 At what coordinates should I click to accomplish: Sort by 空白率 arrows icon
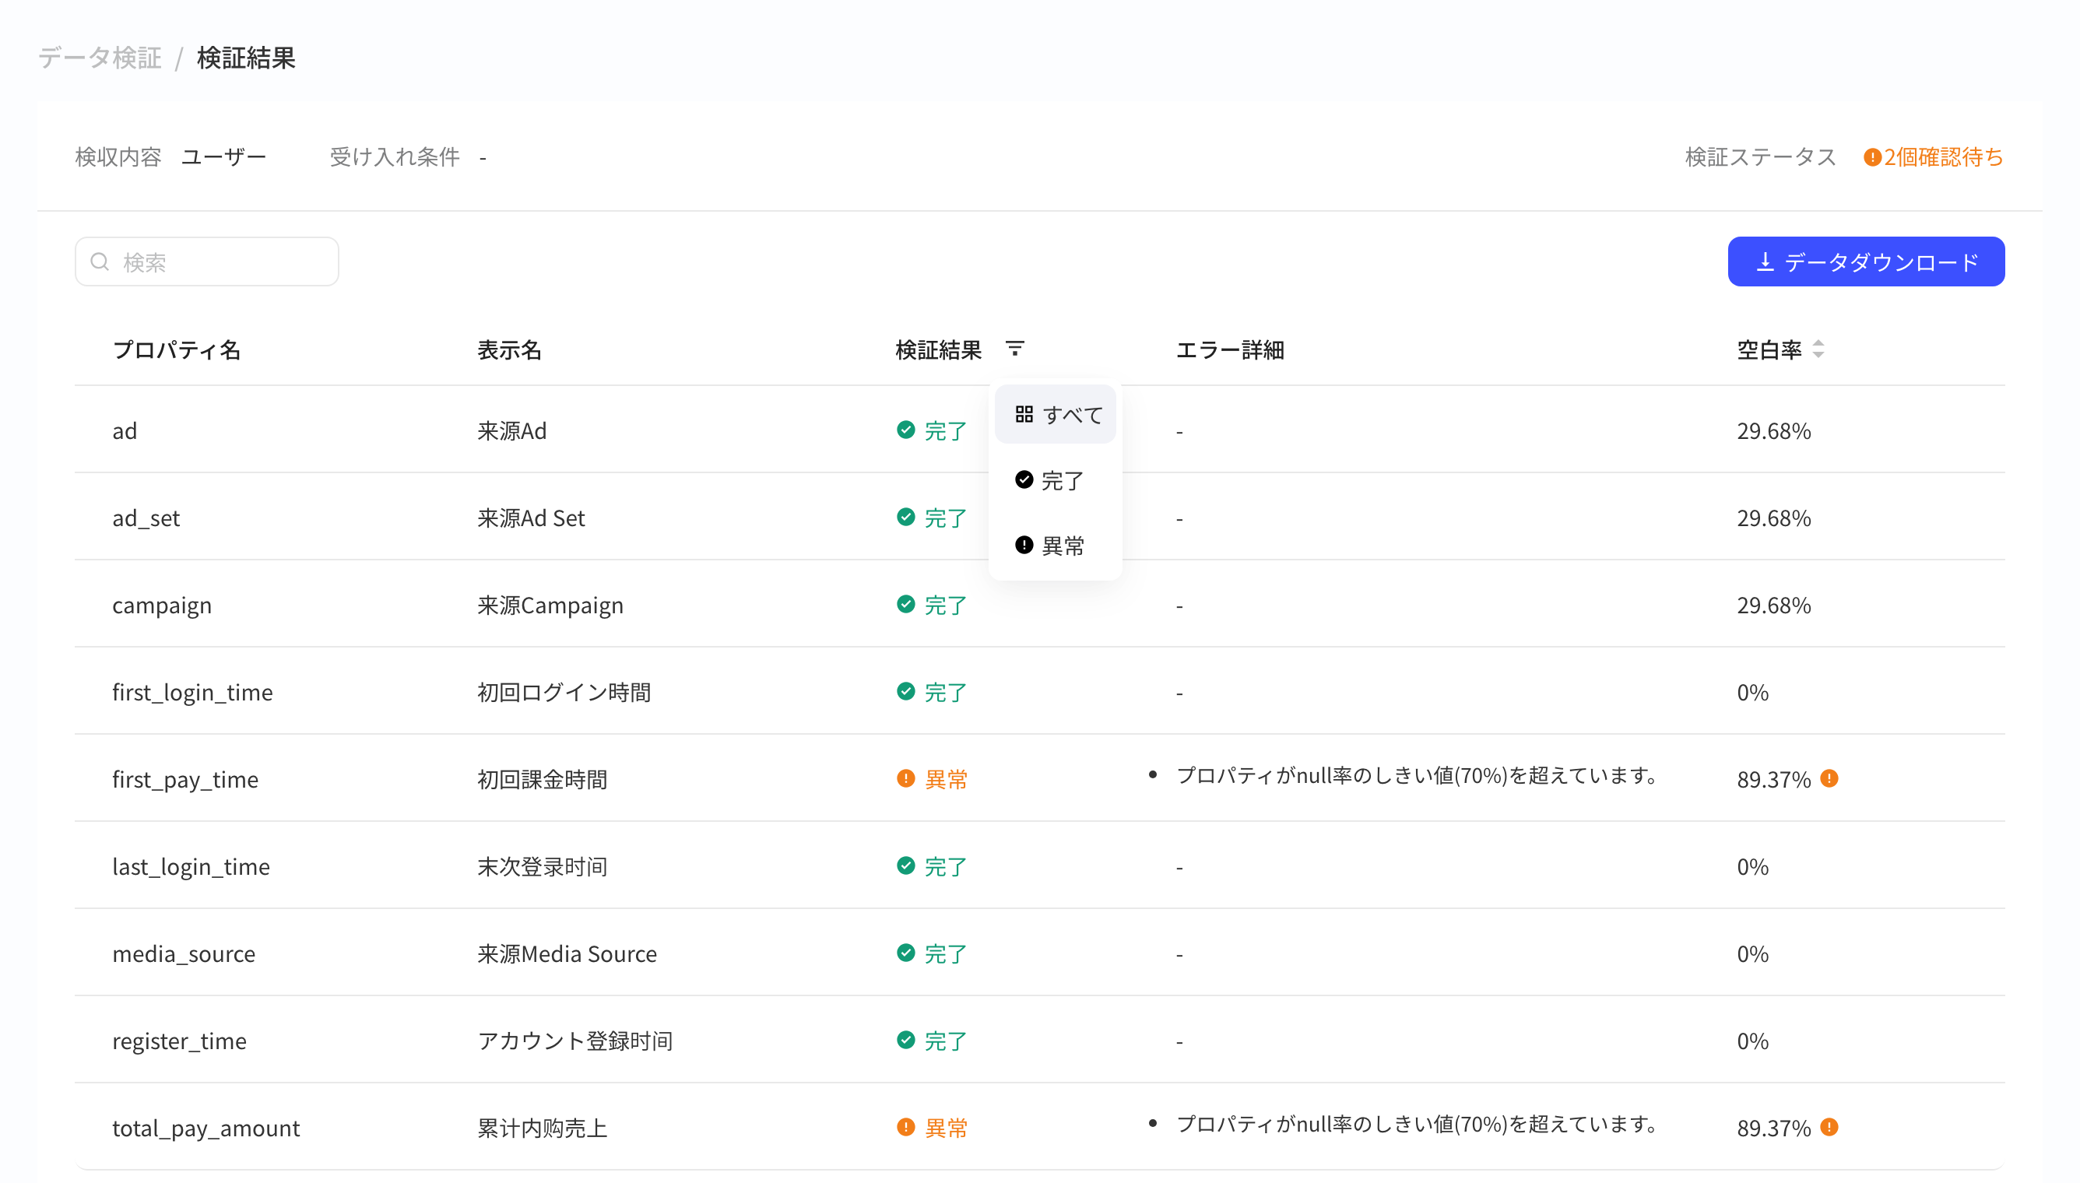1818,349
